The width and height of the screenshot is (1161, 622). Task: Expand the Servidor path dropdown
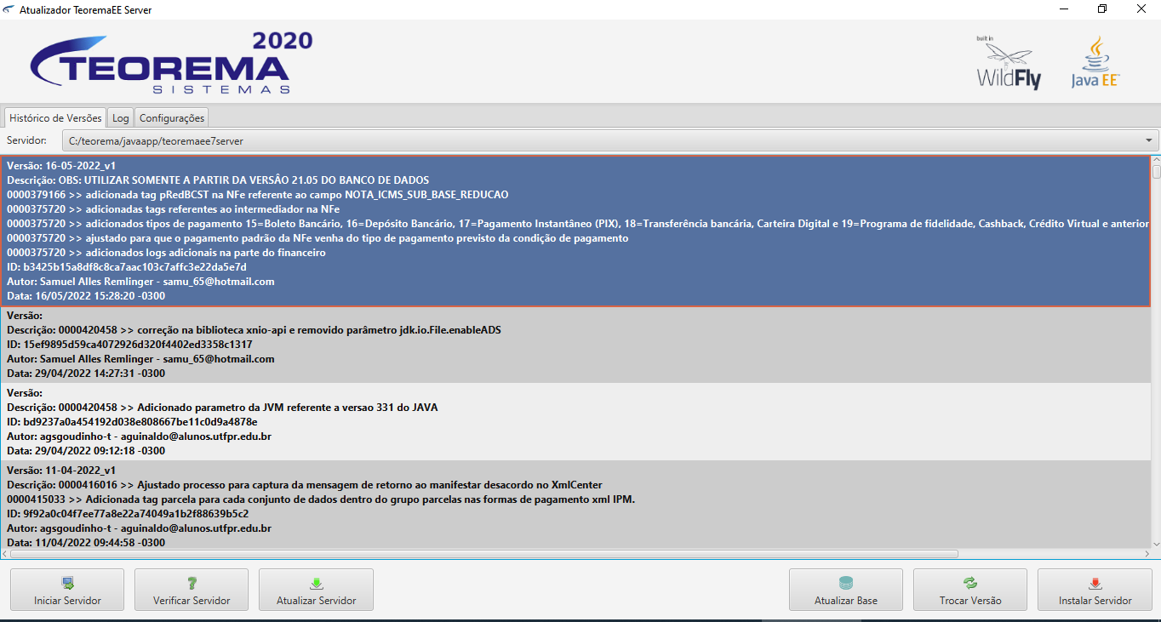click(x=1149, y=140)
